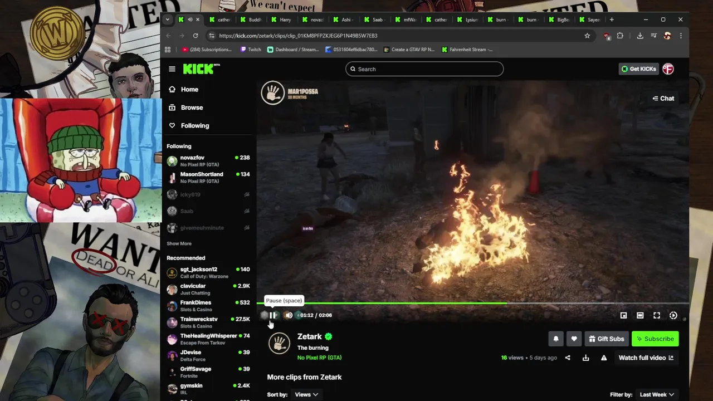Click Zetark's hand avatar below video
The height and width of the screenshot is (401, 713).
click(279, 343)
